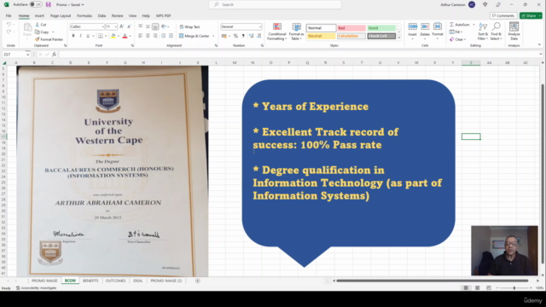Open the Name Box dropdown arrow
Image resolution: width=546 pixels, height=307 pixels.
[x=28, y=55]
